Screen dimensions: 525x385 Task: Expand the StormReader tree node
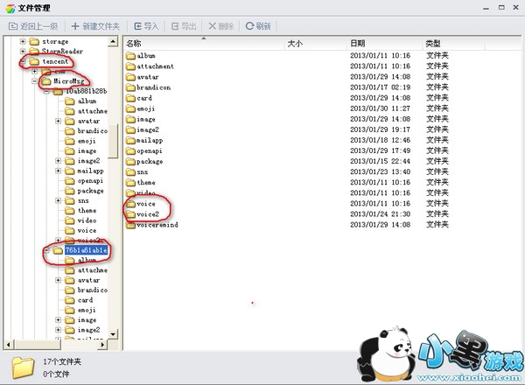23,52
